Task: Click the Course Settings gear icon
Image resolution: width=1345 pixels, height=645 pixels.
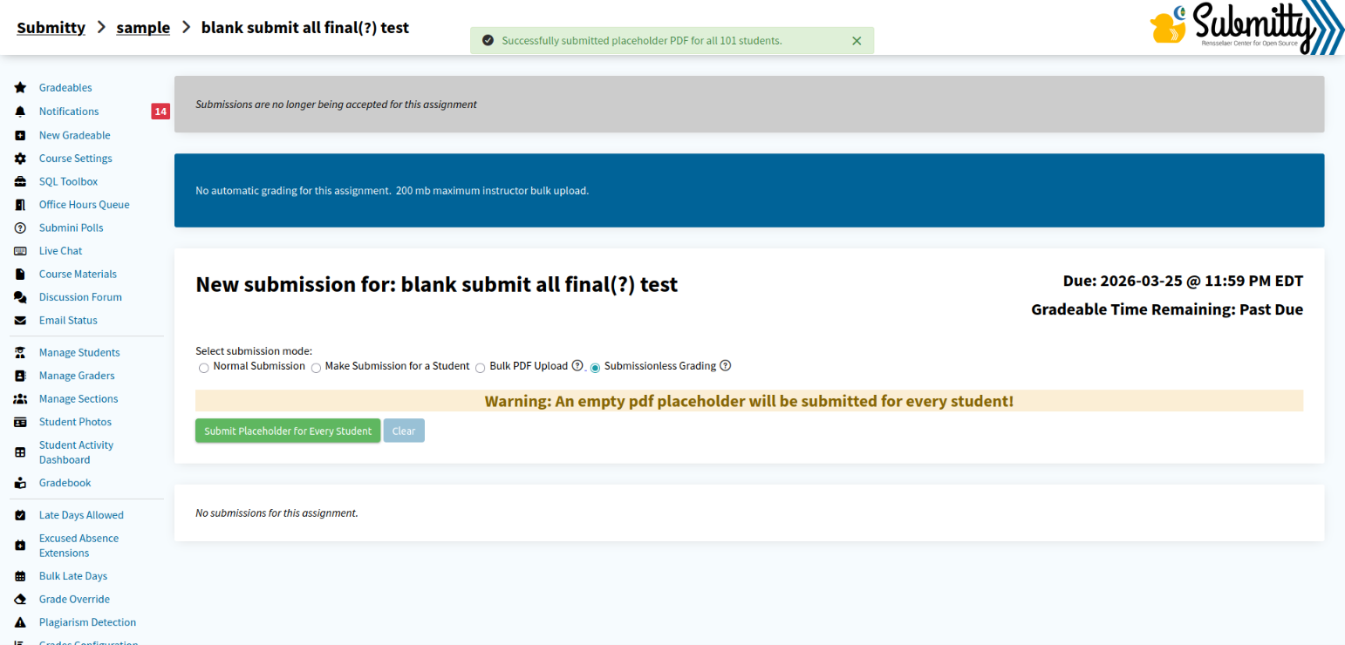Action: coord(20,159)
